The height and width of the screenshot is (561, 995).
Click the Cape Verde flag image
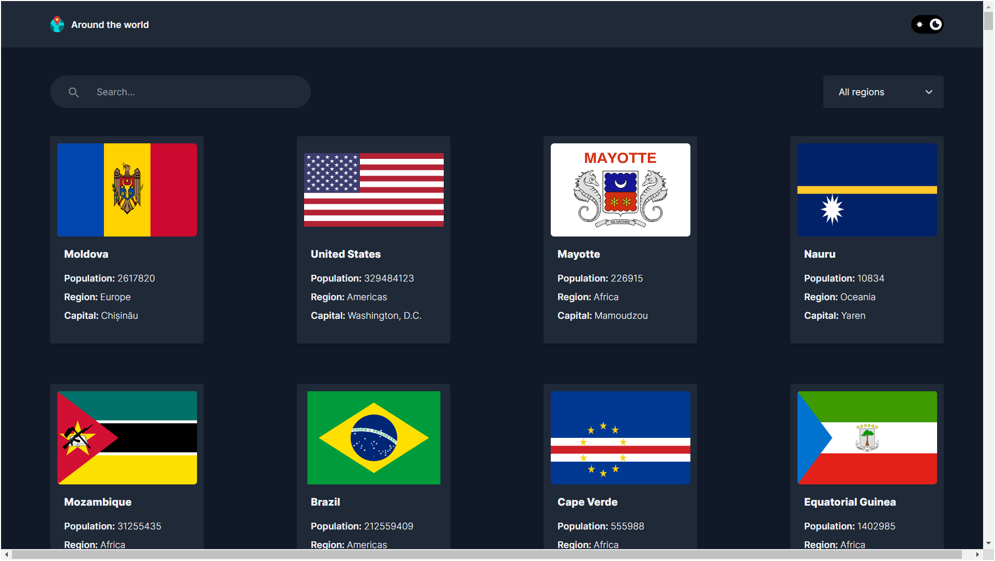pos(620,438)
